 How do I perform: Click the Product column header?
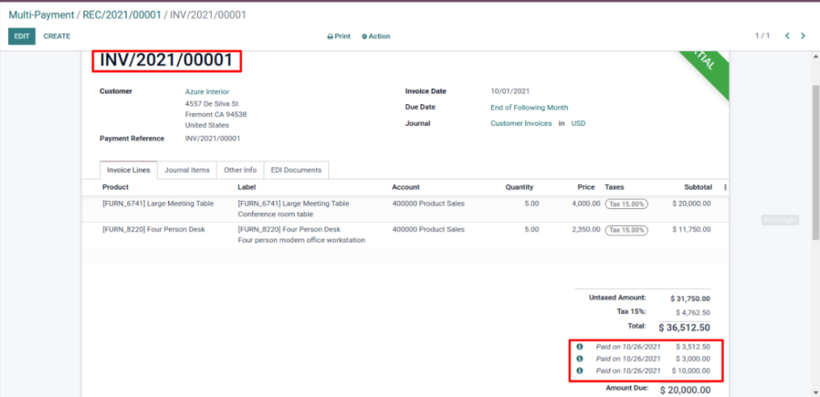[x=115, y=187]
